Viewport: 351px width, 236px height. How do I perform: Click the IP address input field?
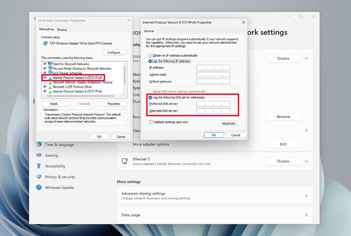click(x=213, y=68)
